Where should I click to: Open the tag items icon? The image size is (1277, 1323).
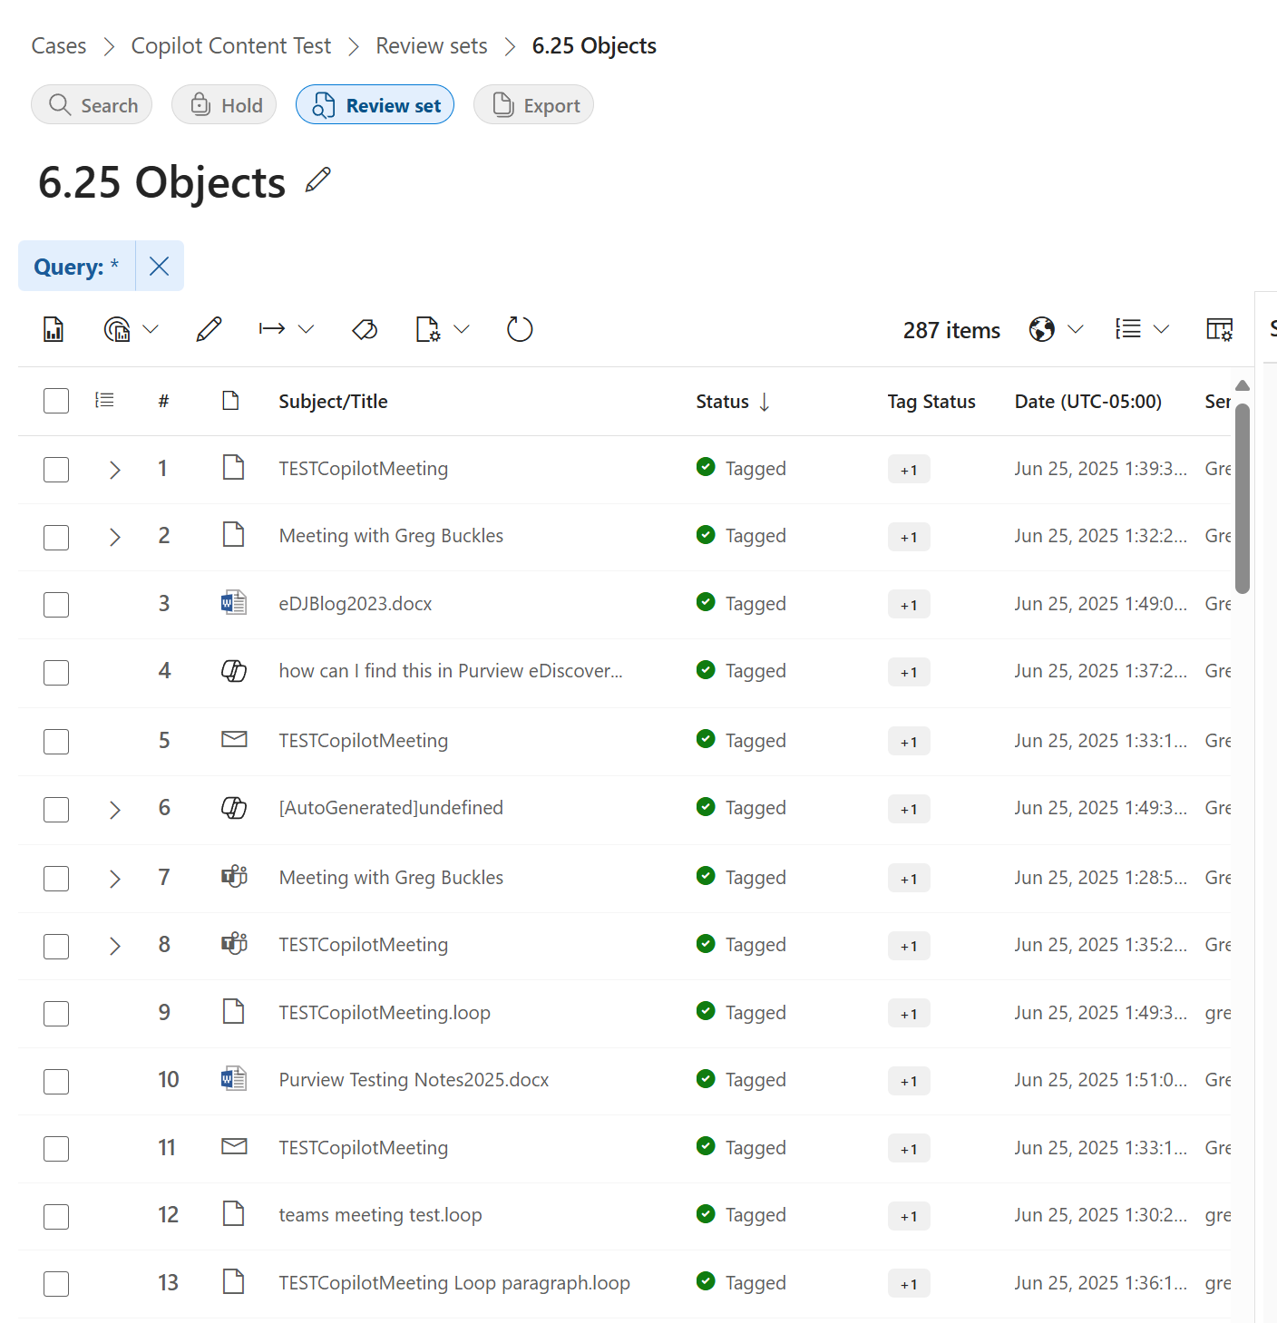[365, 329]
